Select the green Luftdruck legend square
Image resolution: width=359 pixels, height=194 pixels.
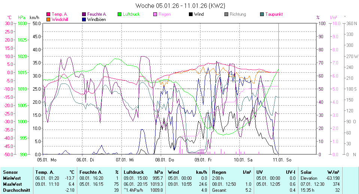(120, 15)
